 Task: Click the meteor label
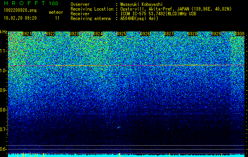[56, 12]
